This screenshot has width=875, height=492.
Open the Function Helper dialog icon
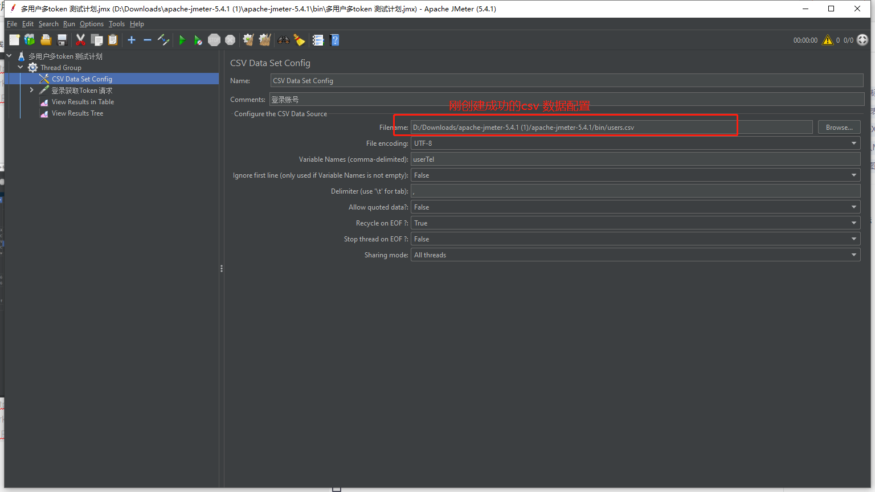point(318,40)
